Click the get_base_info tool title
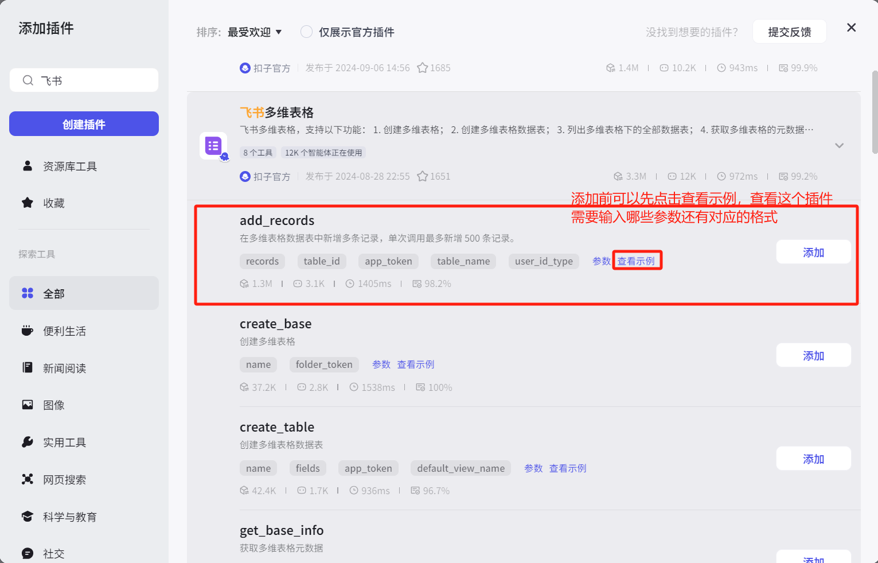Screen dimensions: 878x563 282,530
